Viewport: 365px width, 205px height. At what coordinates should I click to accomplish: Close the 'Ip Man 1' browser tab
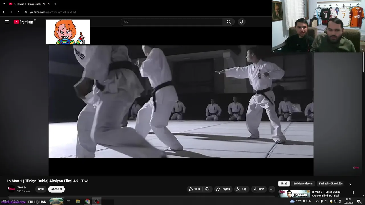click(49, 4)
